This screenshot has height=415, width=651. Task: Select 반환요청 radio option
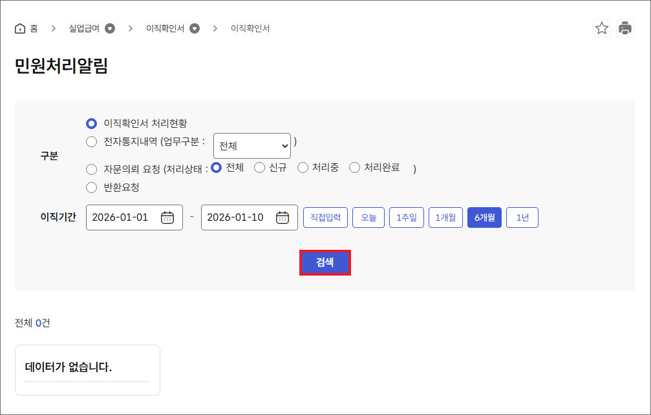point(91,188)
